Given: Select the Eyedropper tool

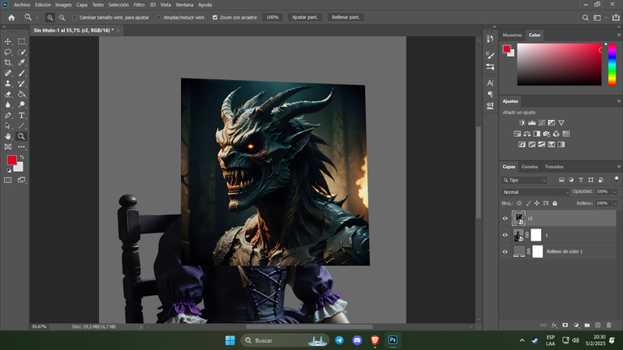Looking at the screenshot, I should pyautogui.click(x=21, y=62).
